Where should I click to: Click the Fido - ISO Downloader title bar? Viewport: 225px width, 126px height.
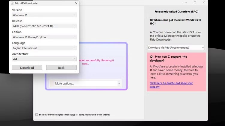tap(43, 3)
